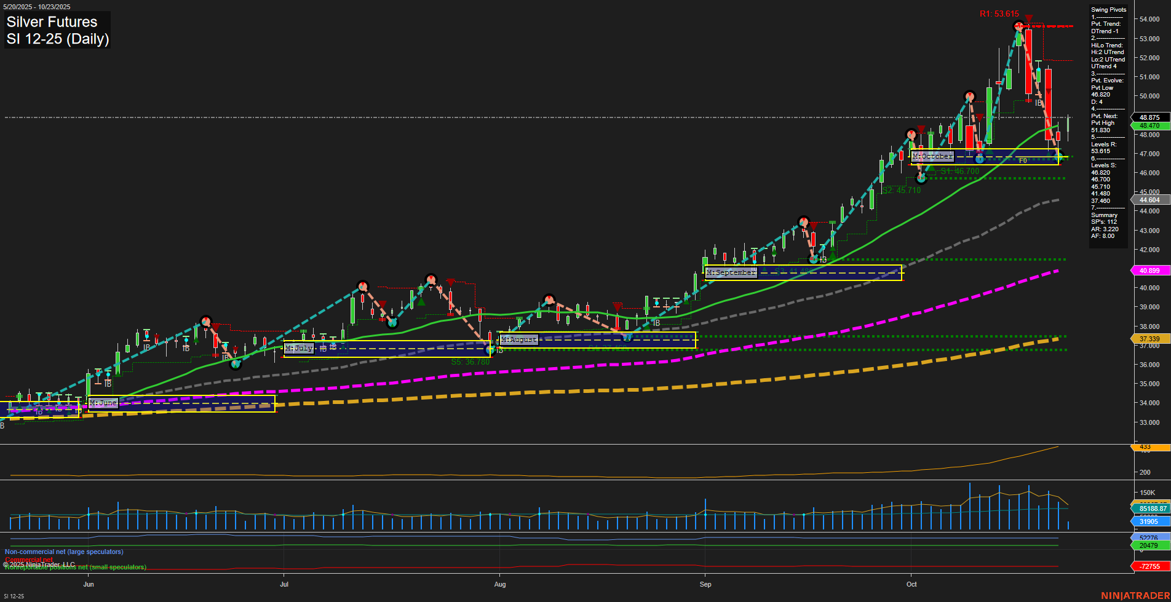Click the gray 44.604 price marker on the axis
Viewport: 1171px width, 602px height.
[1149, 200]
